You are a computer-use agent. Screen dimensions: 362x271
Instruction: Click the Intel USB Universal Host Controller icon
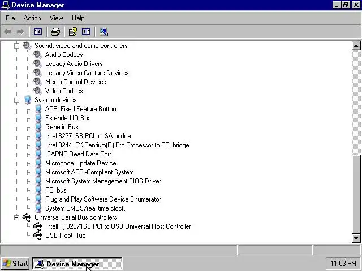click(x=38, y=226)
